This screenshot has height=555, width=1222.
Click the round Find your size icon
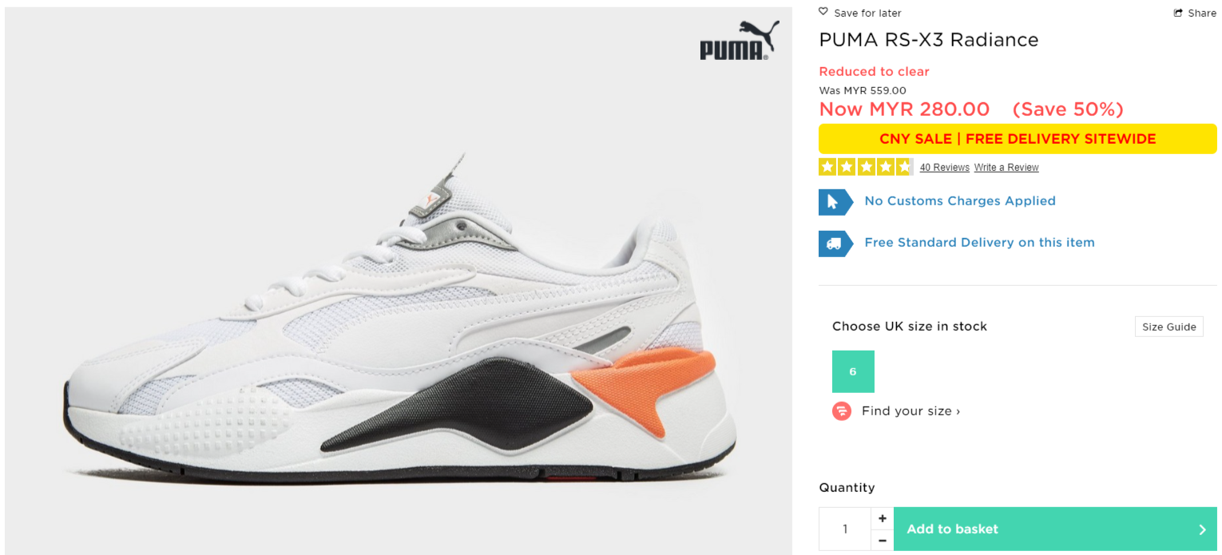(x=842, y=411)
